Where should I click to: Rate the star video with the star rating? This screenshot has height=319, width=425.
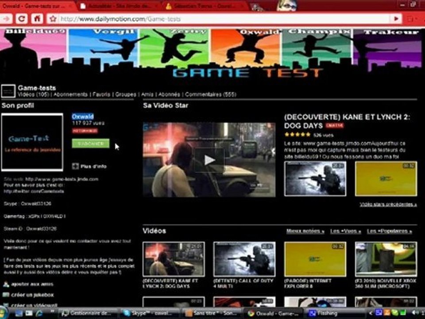click(x=297, y=135)
